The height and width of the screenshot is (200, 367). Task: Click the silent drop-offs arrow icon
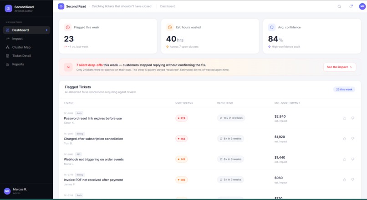pyautogui.click(x=68, y=67)
